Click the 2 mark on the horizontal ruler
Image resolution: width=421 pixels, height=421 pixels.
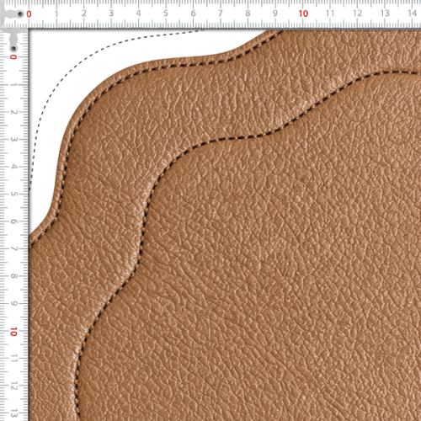point(83,13)
